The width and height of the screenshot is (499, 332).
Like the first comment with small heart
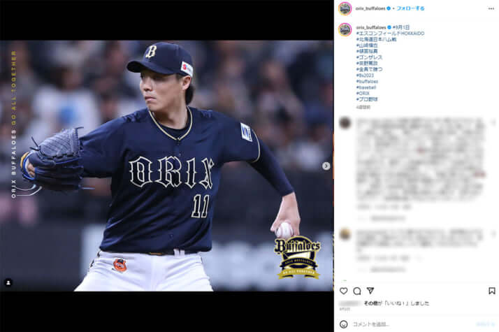pyautogui.click(x=493, y=122)
